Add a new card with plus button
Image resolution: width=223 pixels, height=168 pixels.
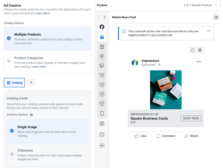[31, 83]
